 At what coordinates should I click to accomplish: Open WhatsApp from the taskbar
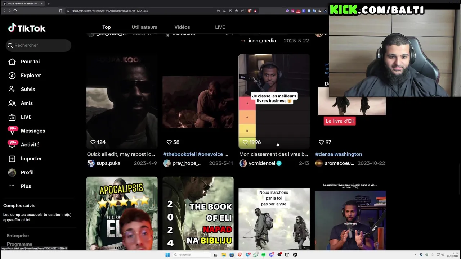pos(255,255)
